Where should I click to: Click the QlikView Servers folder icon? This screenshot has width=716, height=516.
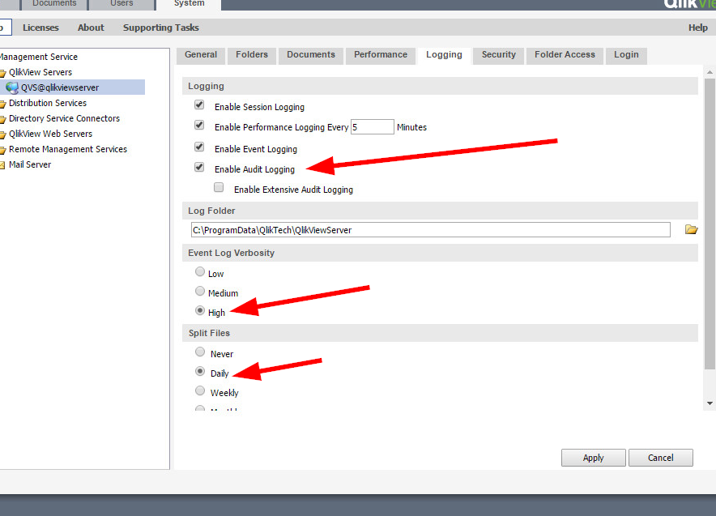click(2, 73)
